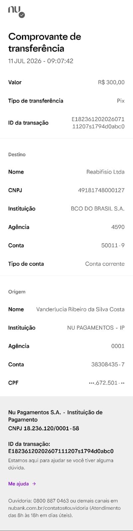Click the destination CNPJ number 49181748000127

[101, 190]
